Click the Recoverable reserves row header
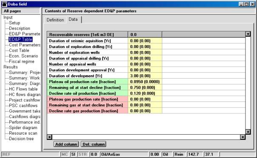257x158 pixels. pyautogui.click(x=88, y=35)
